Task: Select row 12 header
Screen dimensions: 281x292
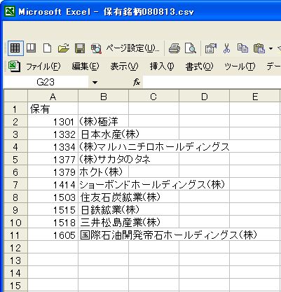Action: 16,248
